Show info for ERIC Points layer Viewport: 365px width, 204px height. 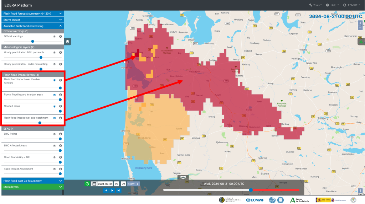(x=61, y=134)
